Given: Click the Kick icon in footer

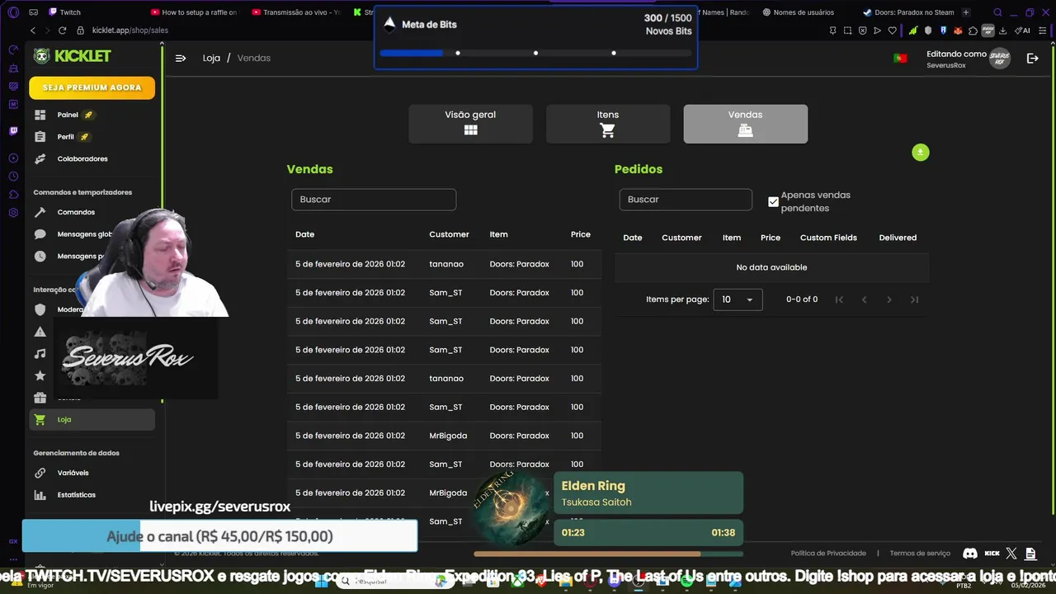Looking at the screenshot, I should click(992, 554).
